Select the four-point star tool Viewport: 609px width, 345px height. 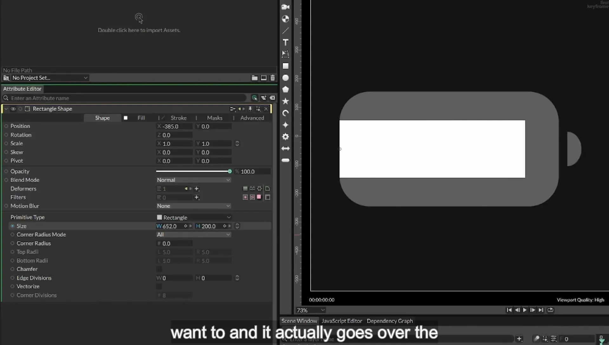[x=285, y=125]
